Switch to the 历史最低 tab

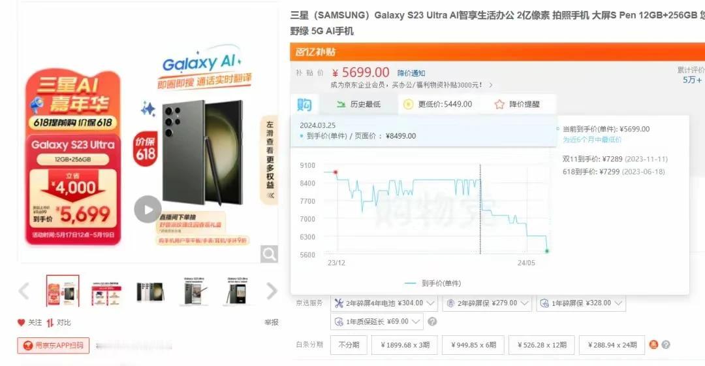(359, 105)
